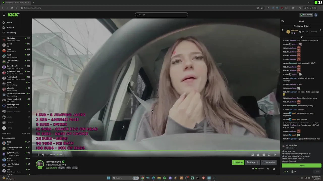323x181 pixels.
Task: Open Browse in sidebar
Action: pos(10,27)
